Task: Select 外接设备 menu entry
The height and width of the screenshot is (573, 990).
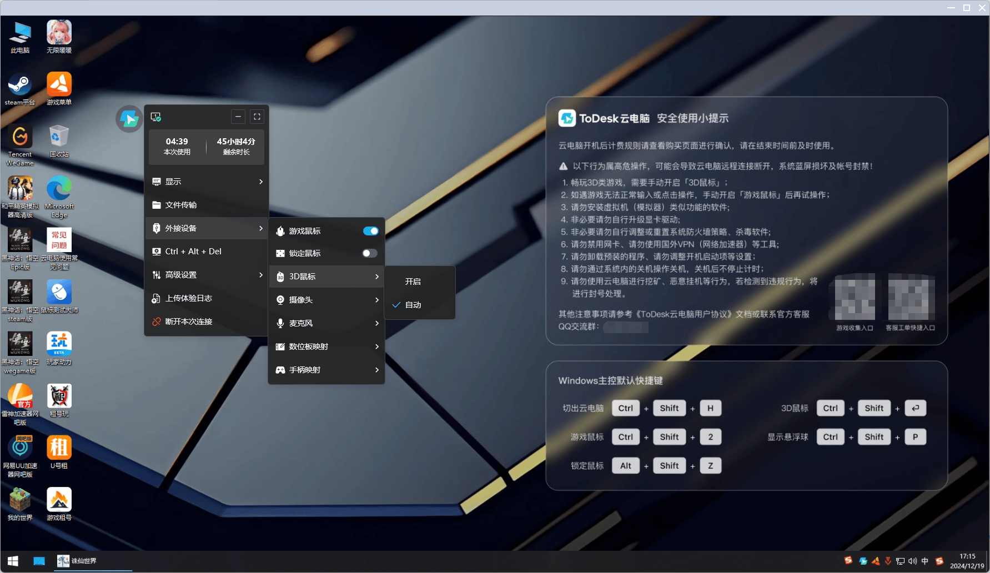Action: pyautogui.click(x=207, y=228)
